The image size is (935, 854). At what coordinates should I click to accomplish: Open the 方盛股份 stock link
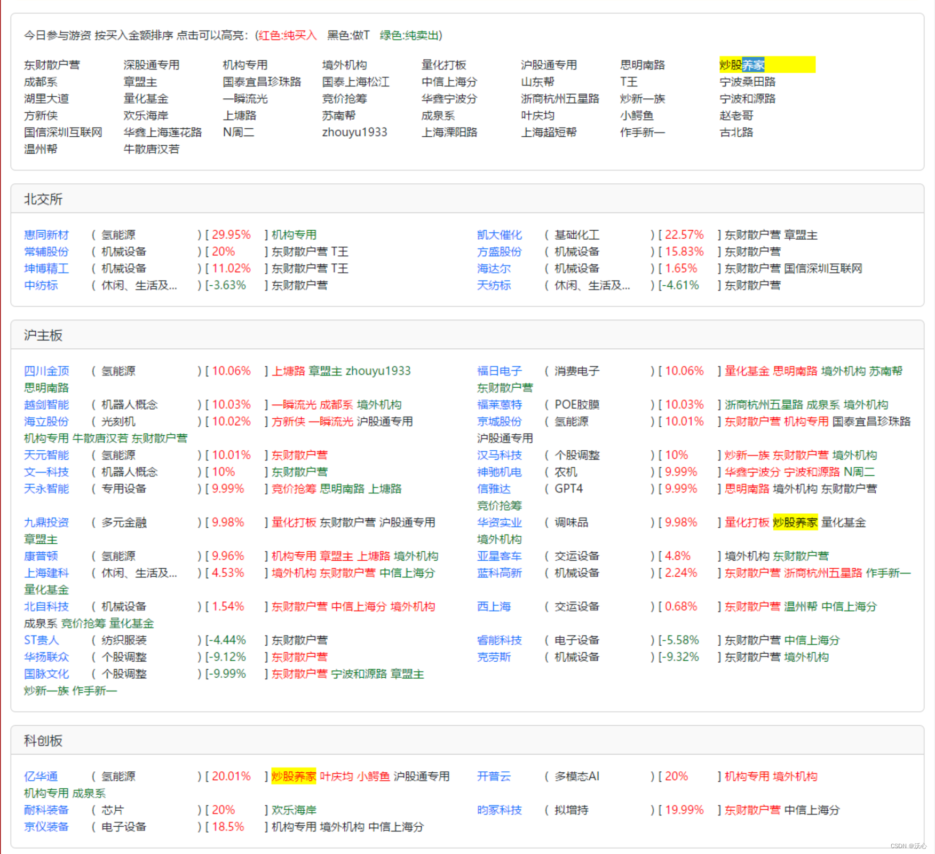tap(499, 252)
